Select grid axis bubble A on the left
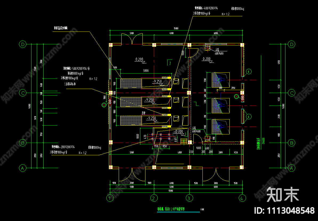The image size is (318, 221). point(23,168)
